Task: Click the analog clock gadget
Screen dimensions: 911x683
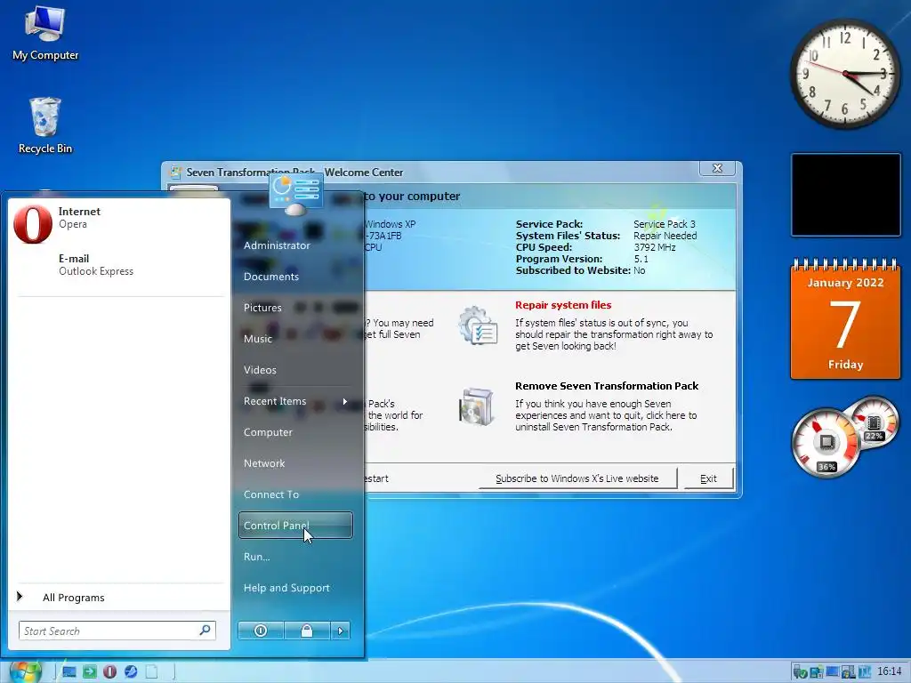Action: (x=845, y=74)
